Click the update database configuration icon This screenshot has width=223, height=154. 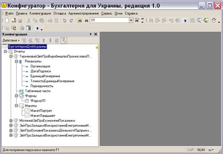[x=14, y=28]
